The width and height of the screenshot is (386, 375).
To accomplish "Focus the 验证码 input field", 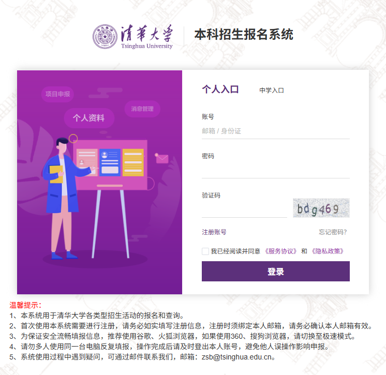I will click(244, 210).
